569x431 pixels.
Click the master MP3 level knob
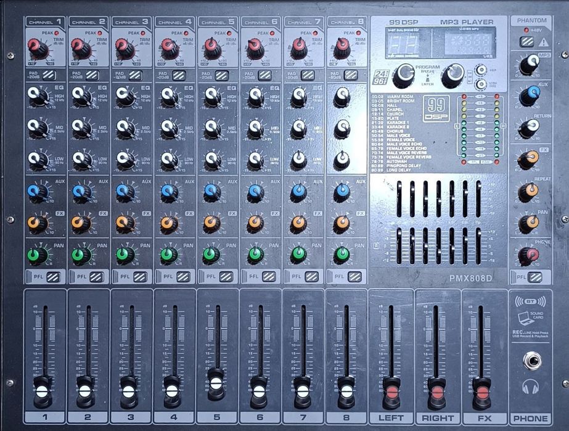click(x=530, y=64)
